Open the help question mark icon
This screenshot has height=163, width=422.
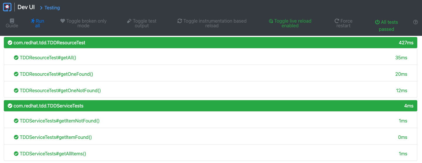[x=416, y=22]
